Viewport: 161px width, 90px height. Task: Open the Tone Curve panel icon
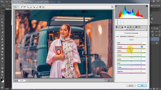tap(119, 27)
